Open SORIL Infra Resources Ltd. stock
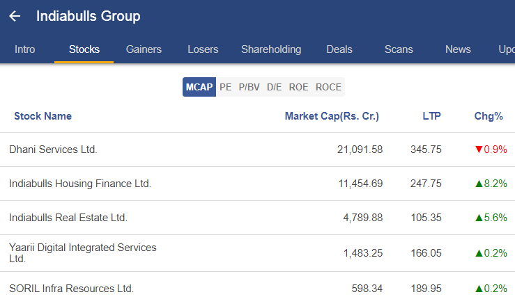This screenshot has width=515, height=306. pos(258,289)
